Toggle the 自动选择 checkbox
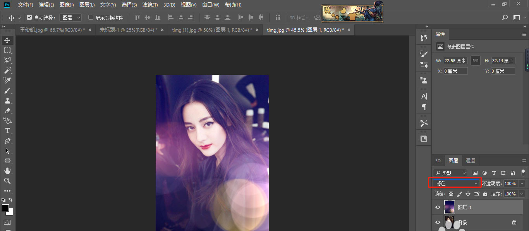This screenshot has height=231, width=529. pyautogui.click(x=29, y=17)
